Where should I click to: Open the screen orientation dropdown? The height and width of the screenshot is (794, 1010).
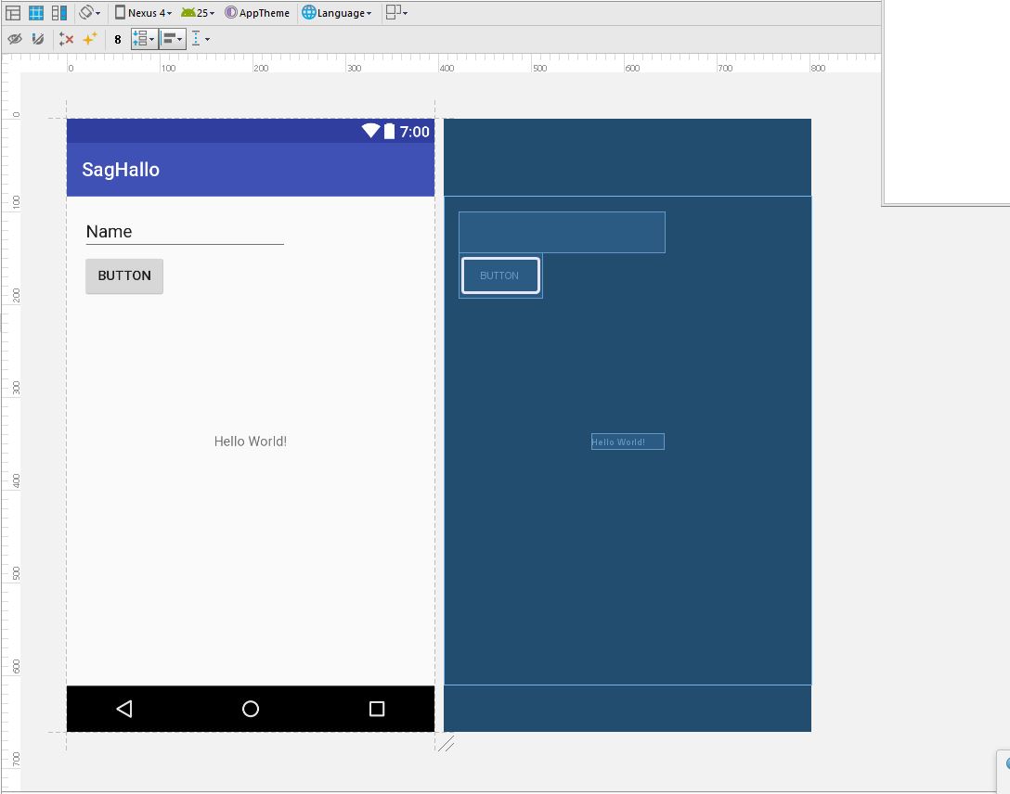(x=89, y=13)
